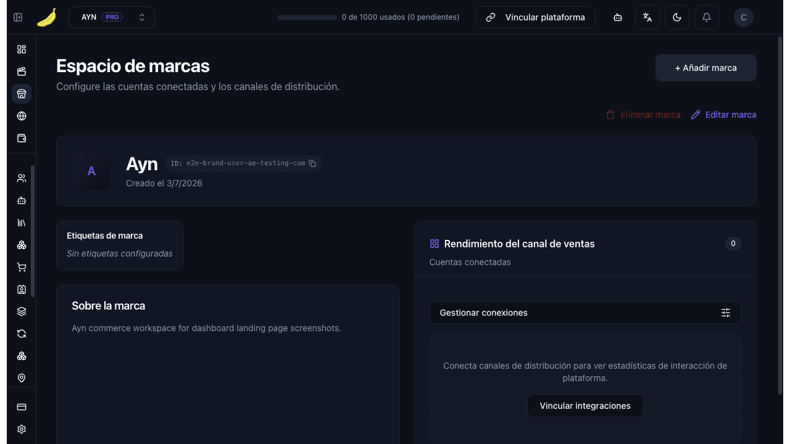Open the credit card billing icon in sidebar
The image size is (790, 444).
tap(22, 407)
